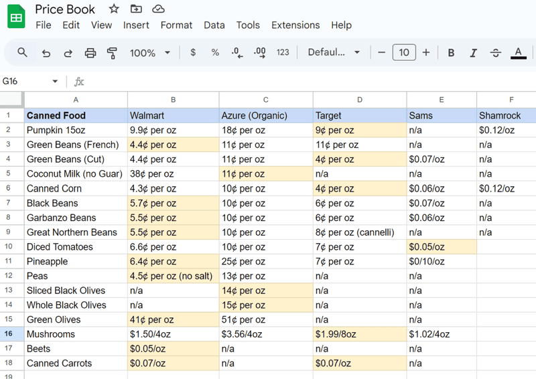Toggle strikethrough formatting
This screenshot has height=379, width=536.
(x=496, y=53)
